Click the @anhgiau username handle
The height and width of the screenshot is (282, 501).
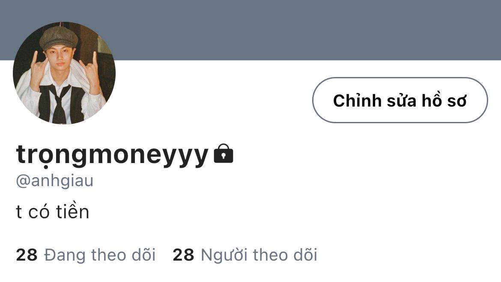click(x=55, y=181)
